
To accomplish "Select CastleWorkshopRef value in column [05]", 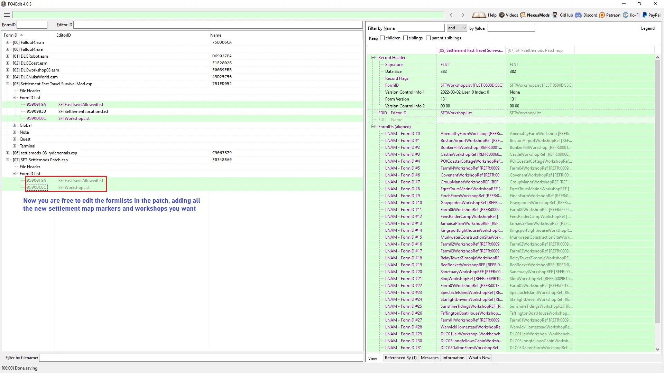I will tap(471, 154).
